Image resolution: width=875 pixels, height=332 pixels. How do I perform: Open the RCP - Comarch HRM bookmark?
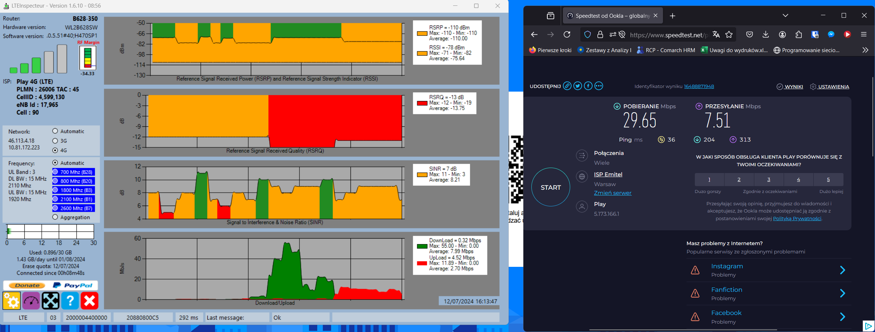point(666,50)
